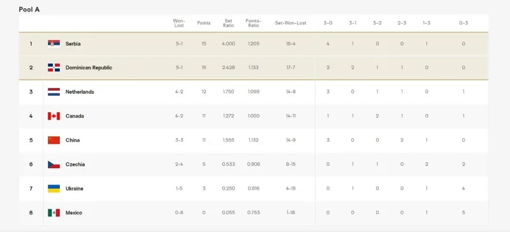Click Netherlands' set ratio 1.750
This screenshot has width=510, height=232.
pyautogui.click(x=228, y=92)
